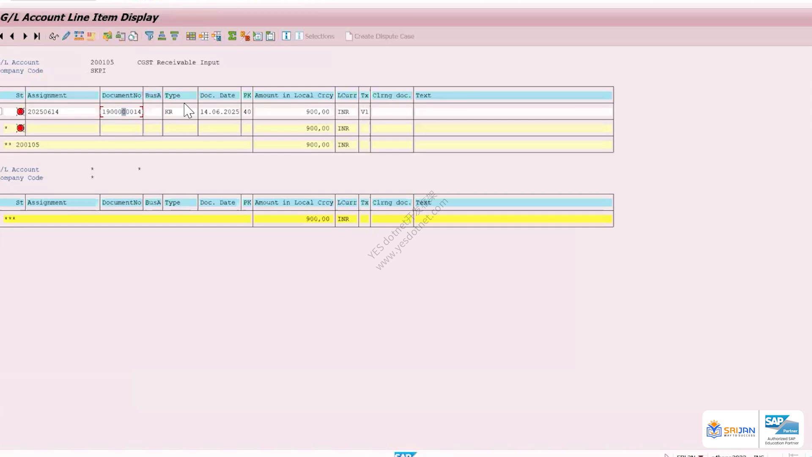Click G/L account number 200105 in header
Image resolution: width=812 pixels, height=457 pixels.
(102, 62)
